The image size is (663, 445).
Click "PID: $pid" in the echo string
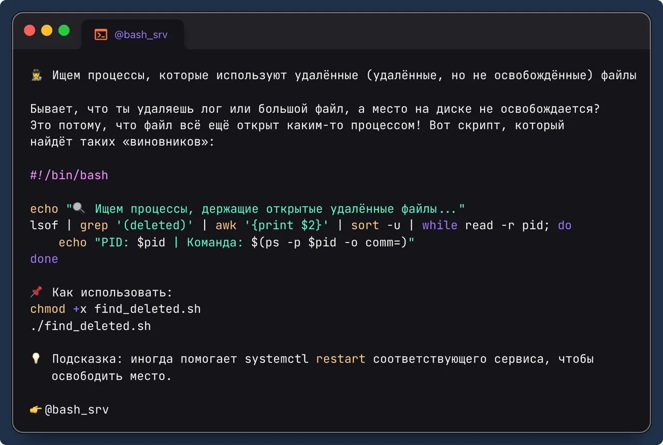pyautogui.click(x=133, y=242)
